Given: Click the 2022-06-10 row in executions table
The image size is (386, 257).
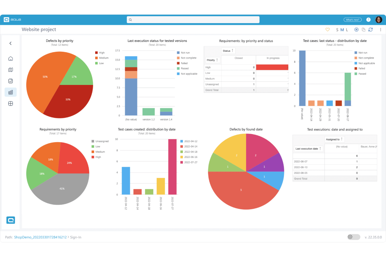Looking at the screenshot, I should tap(335, 167).
